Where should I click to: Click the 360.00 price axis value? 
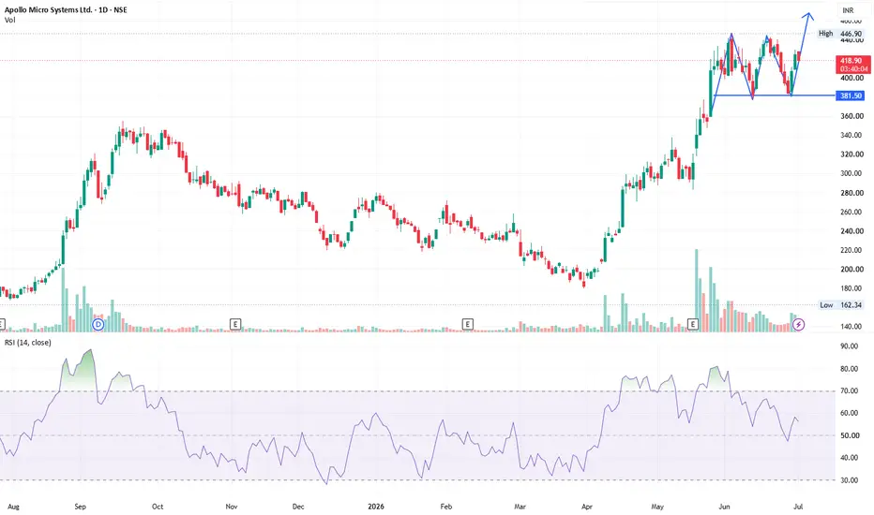[x=851, y=116]
